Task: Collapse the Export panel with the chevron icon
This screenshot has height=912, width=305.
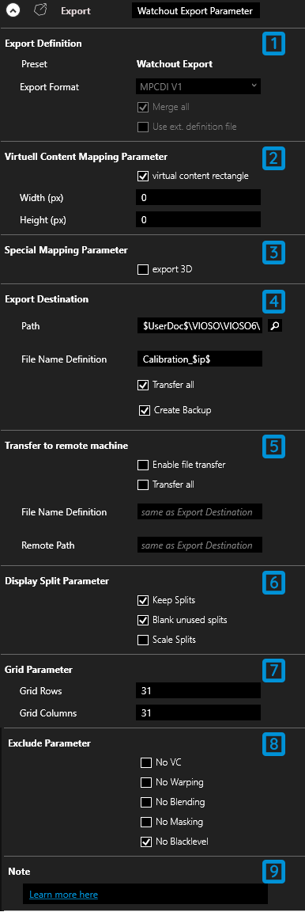Action: pos(13,10)
